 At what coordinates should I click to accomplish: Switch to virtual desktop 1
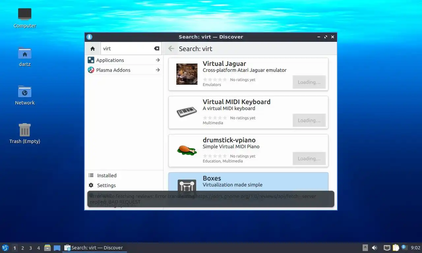(x=15, y=248)
